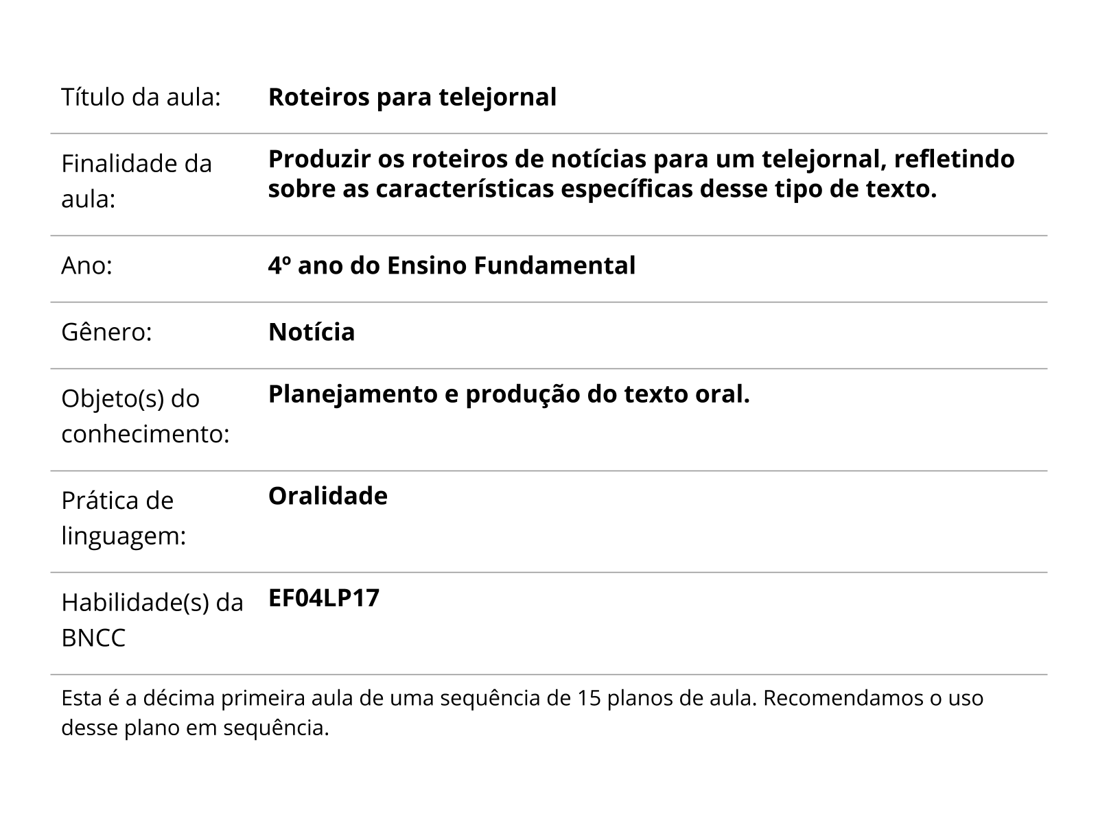1098x823 pixels.
Task: Select the 'Roteiros para telejornal' title text
Action: coord(412,97)
